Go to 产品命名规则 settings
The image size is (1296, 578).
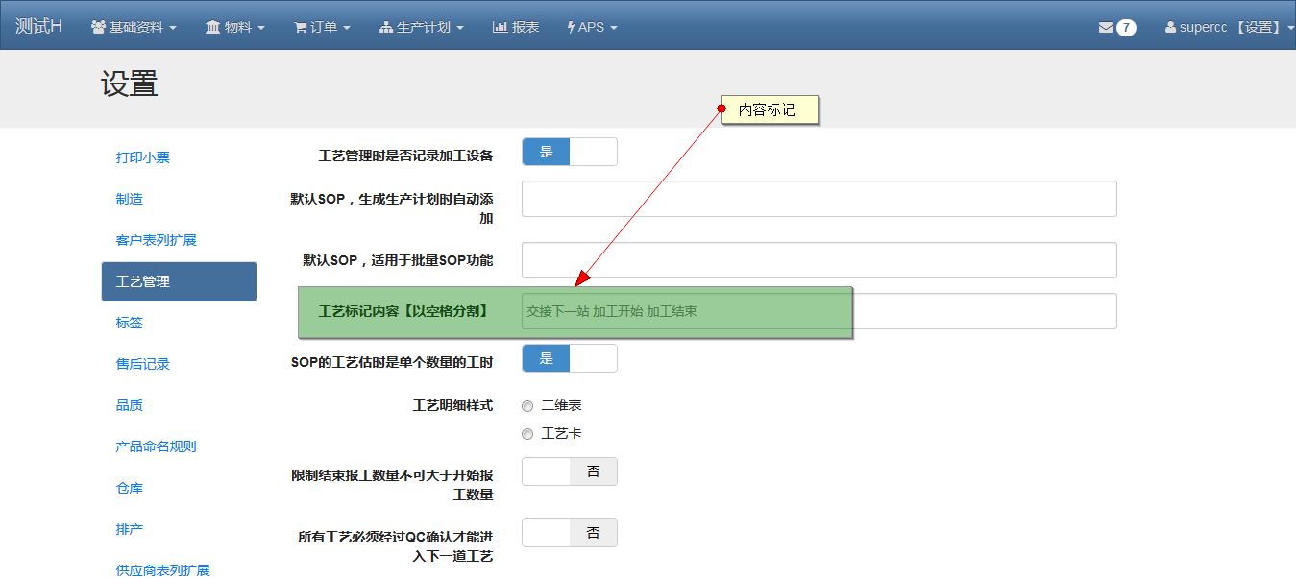(156, 446)
